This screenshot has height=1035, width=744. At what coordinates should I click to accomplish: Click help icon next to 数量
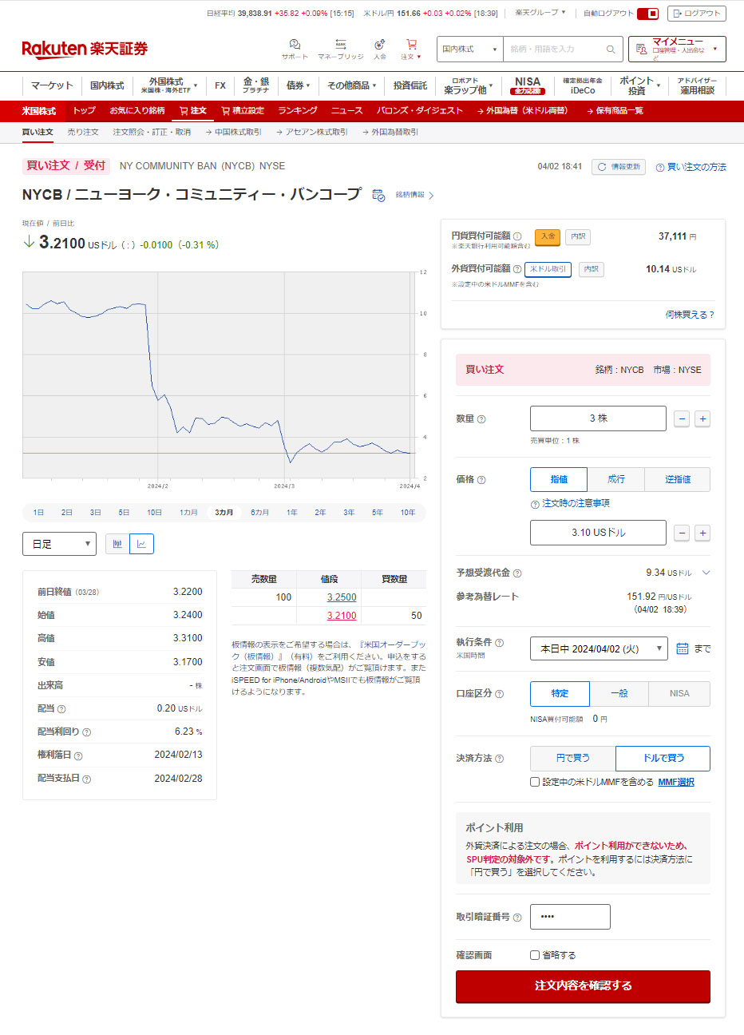point(481,419)
